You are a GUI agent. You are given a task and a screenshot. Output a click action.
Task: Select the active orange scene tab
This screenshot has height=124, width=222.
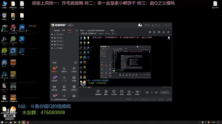pyautogui.click(x=70, y=30)
